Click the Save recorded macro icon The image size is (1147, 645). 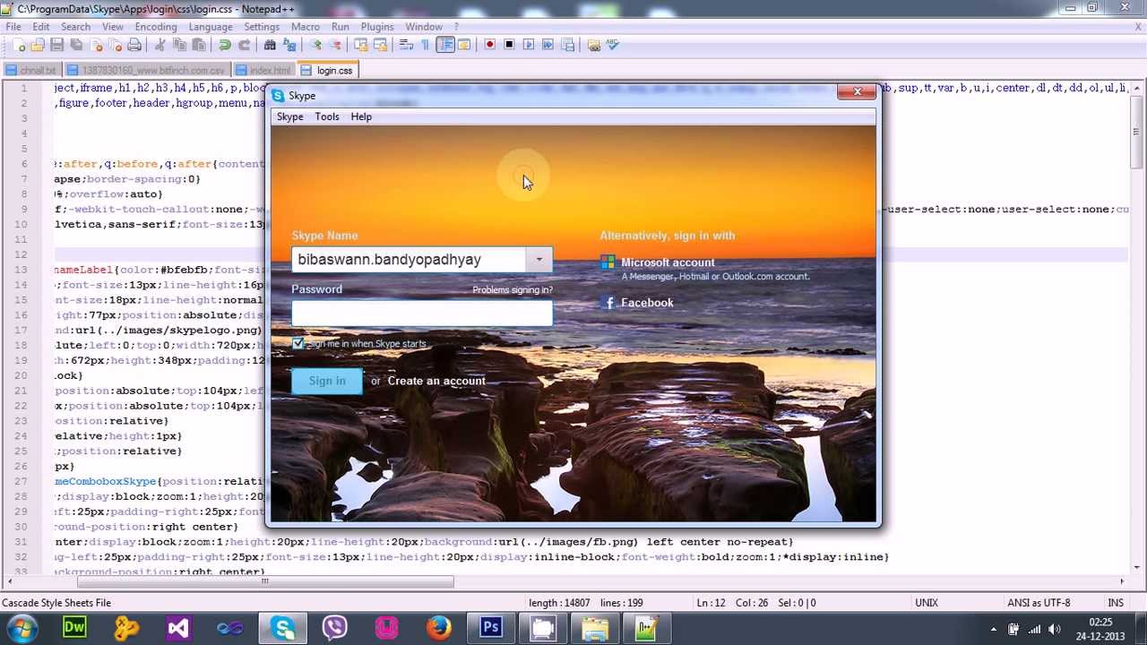(x=567, y=45)
